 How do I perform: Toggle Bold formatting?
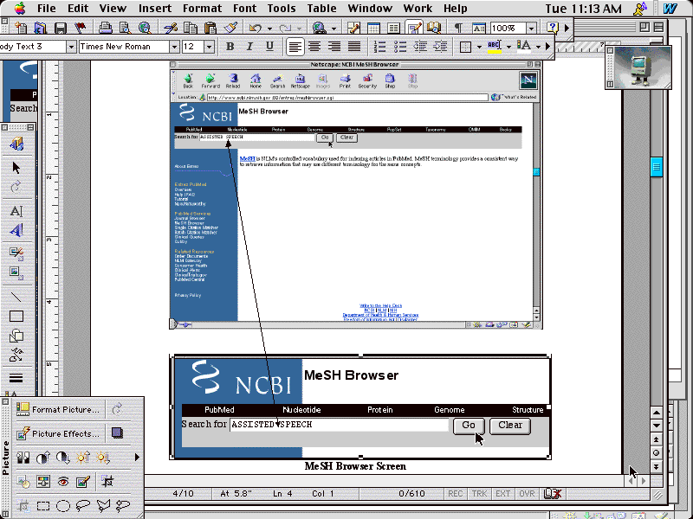point(230,47)
